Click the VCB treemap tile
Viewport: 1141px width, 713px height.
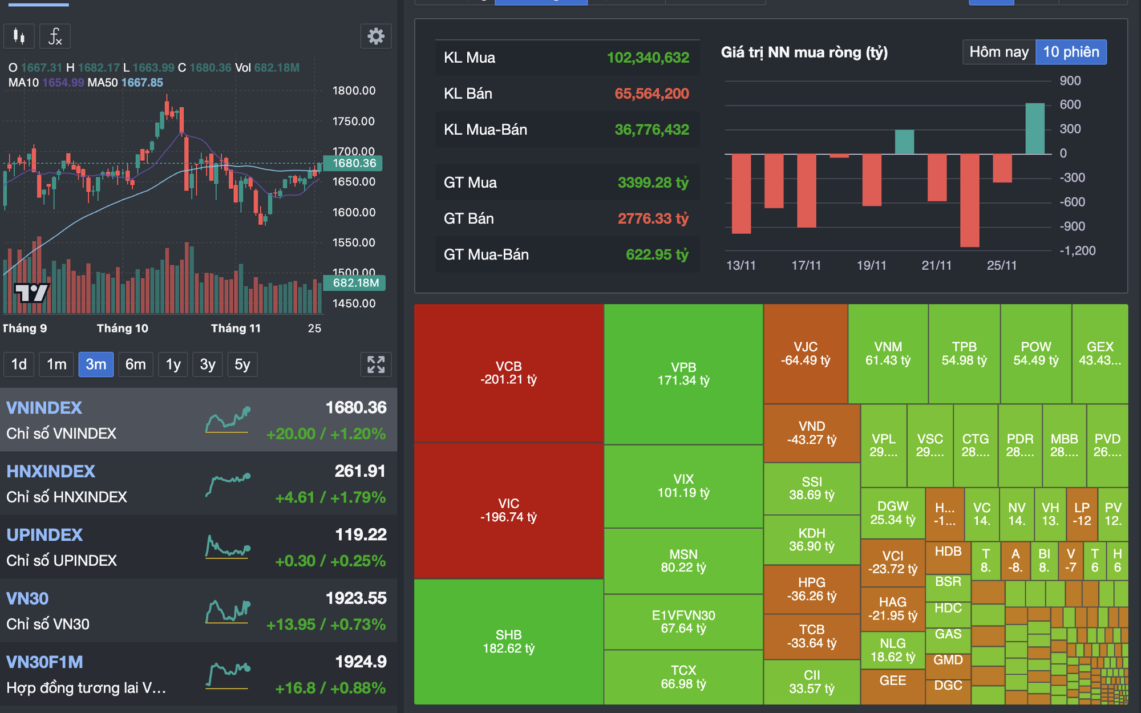click(x=509, y=373)
